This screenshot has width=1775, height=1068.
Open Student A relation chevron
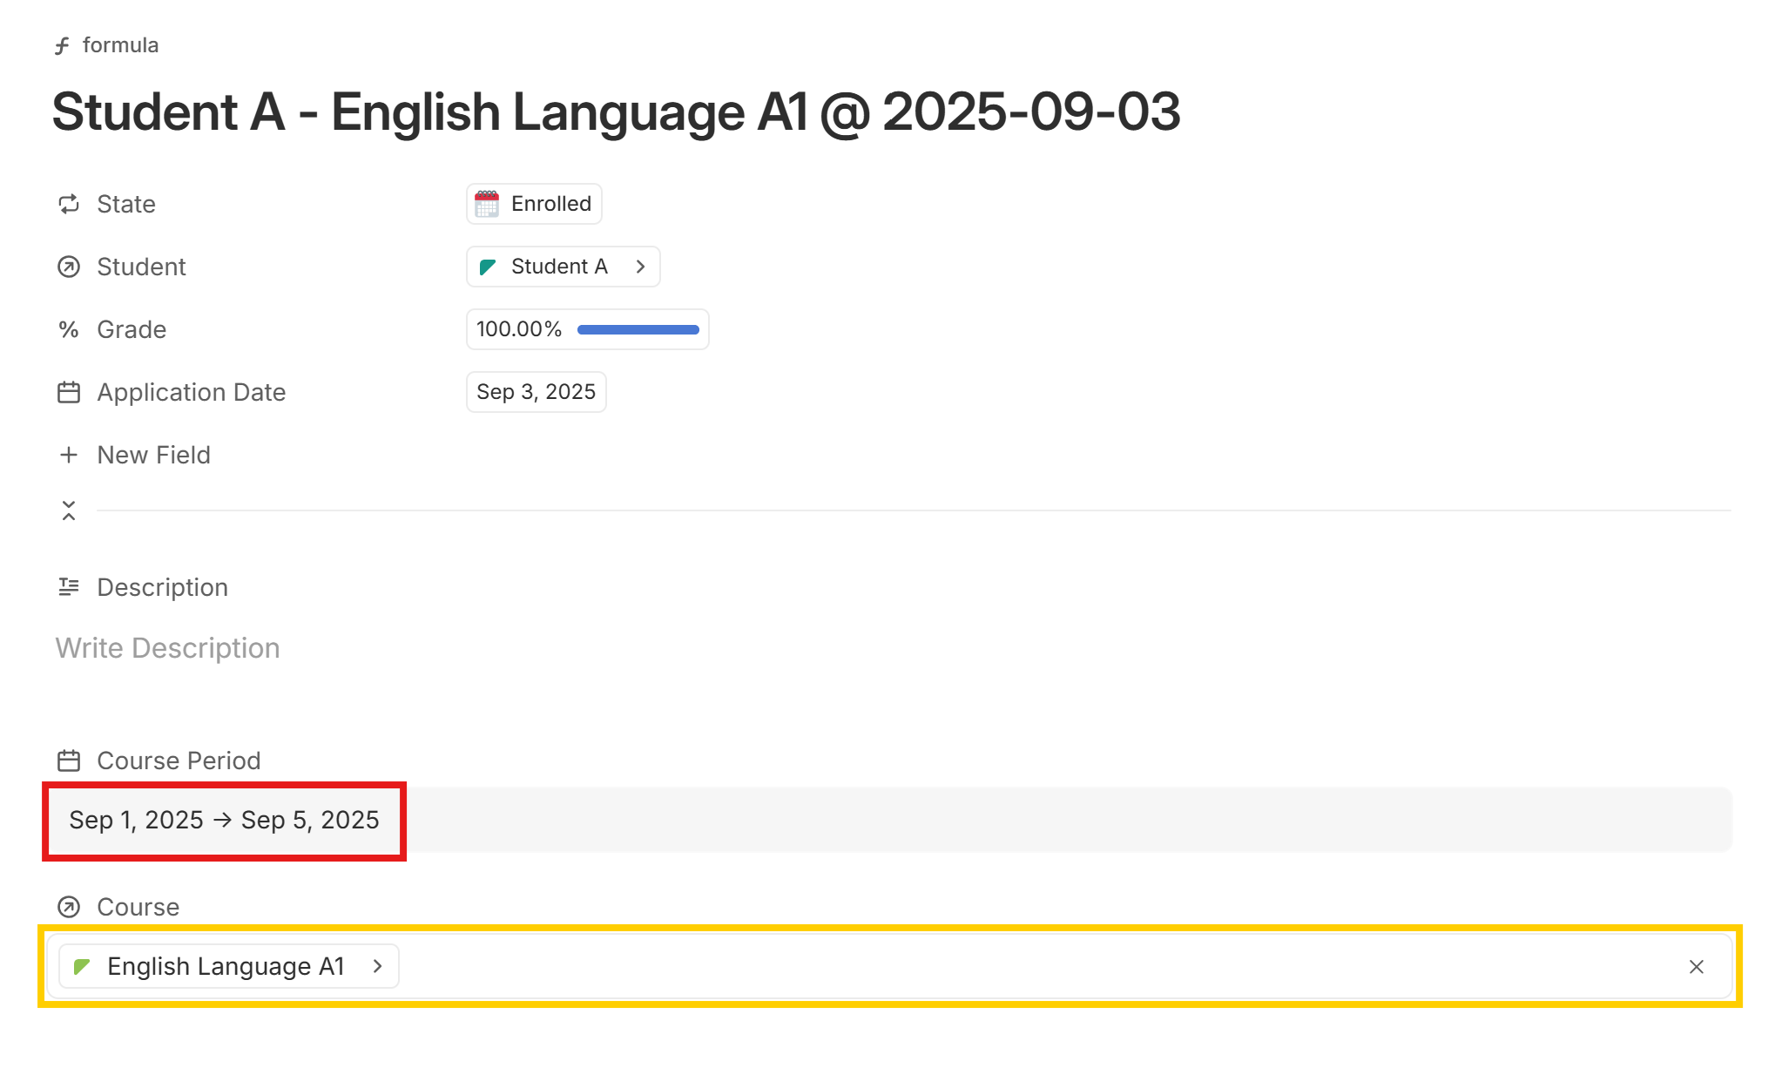click(x=641, y=267)
